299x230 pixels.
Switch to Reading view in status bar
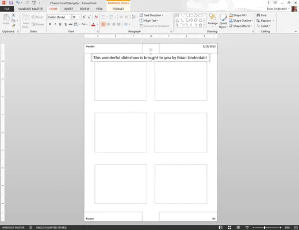(238, 228)
